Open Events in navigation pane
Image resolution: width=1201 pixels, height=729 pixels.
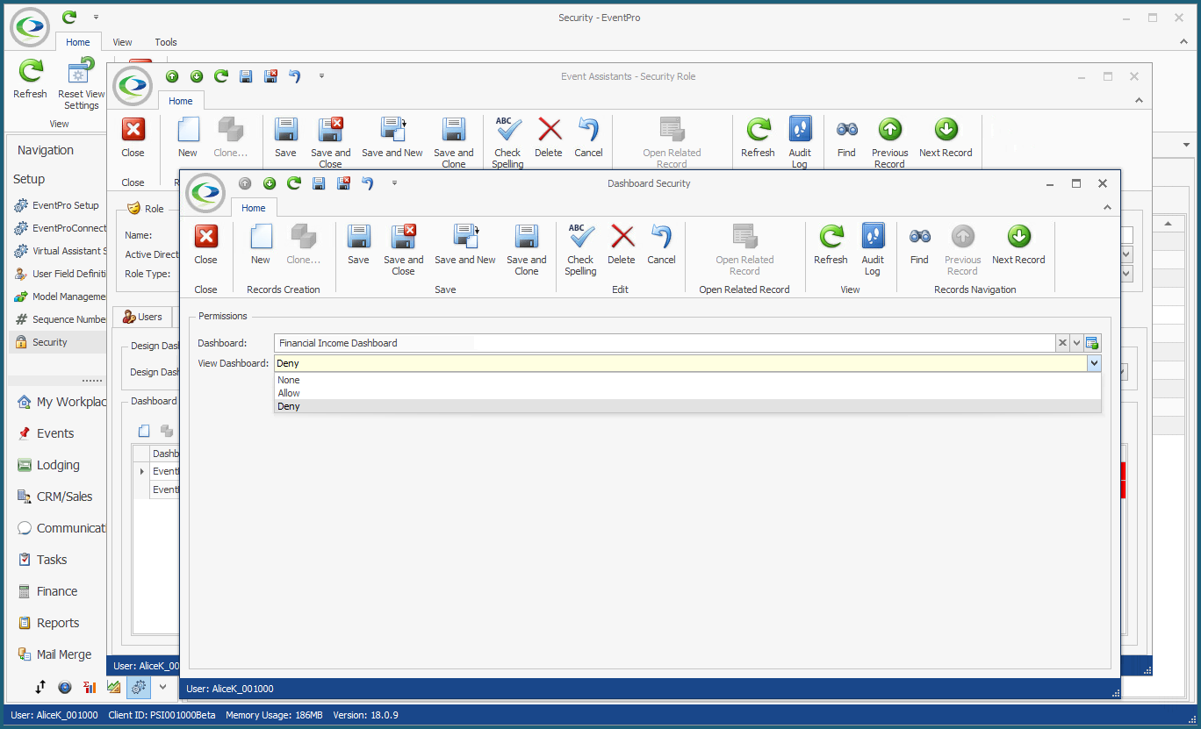55,433
